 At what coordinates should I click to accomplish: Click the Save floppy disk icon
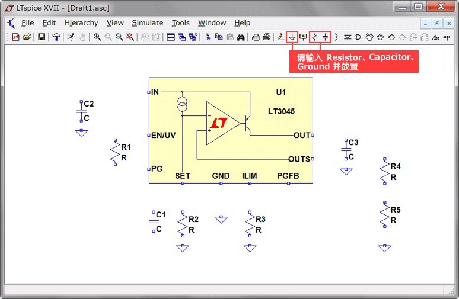(x=42, y=37)
